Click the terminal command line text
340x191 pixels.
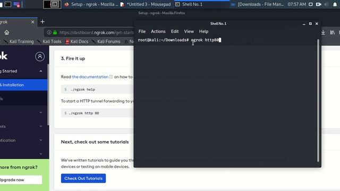(x=180, y=40)
